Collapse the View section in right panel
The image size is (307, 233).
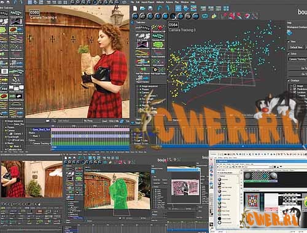pos(289,41)
